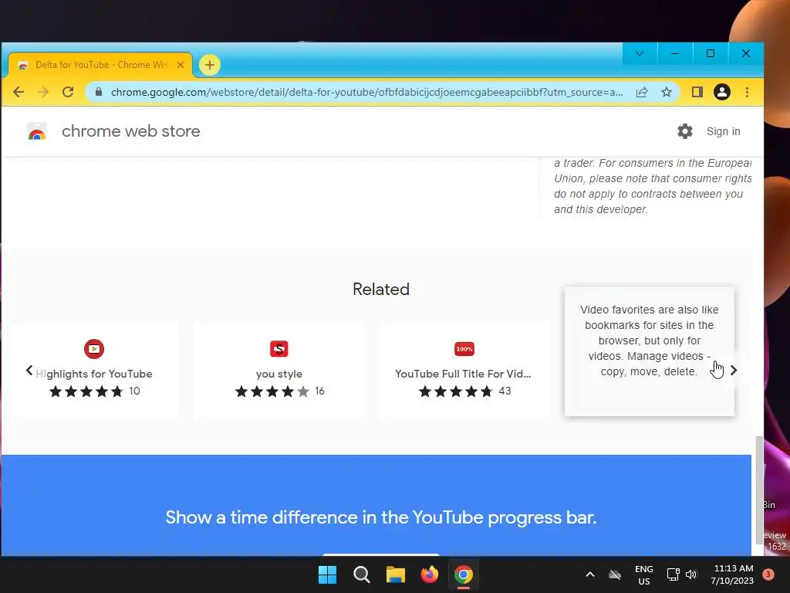
Task: Launch Firefox from the taskbar
Action: 429,574
